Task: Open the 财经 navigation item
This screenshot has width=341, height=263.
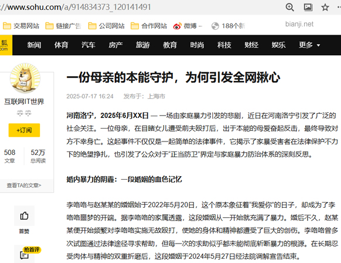Action: (251, 45)
